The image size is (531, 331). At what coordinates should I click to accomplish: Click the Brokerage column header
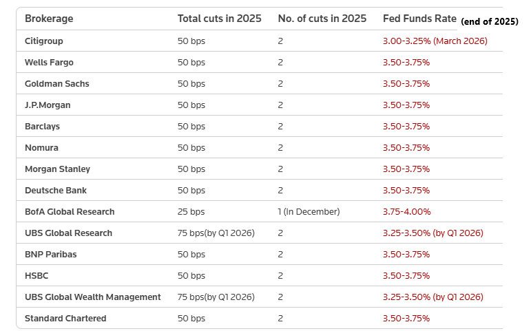click(49, 19)
